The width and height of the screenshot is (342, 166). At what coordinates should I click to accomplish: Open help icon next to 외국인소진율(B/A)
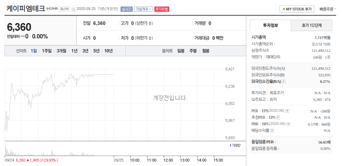click(284, 82)
